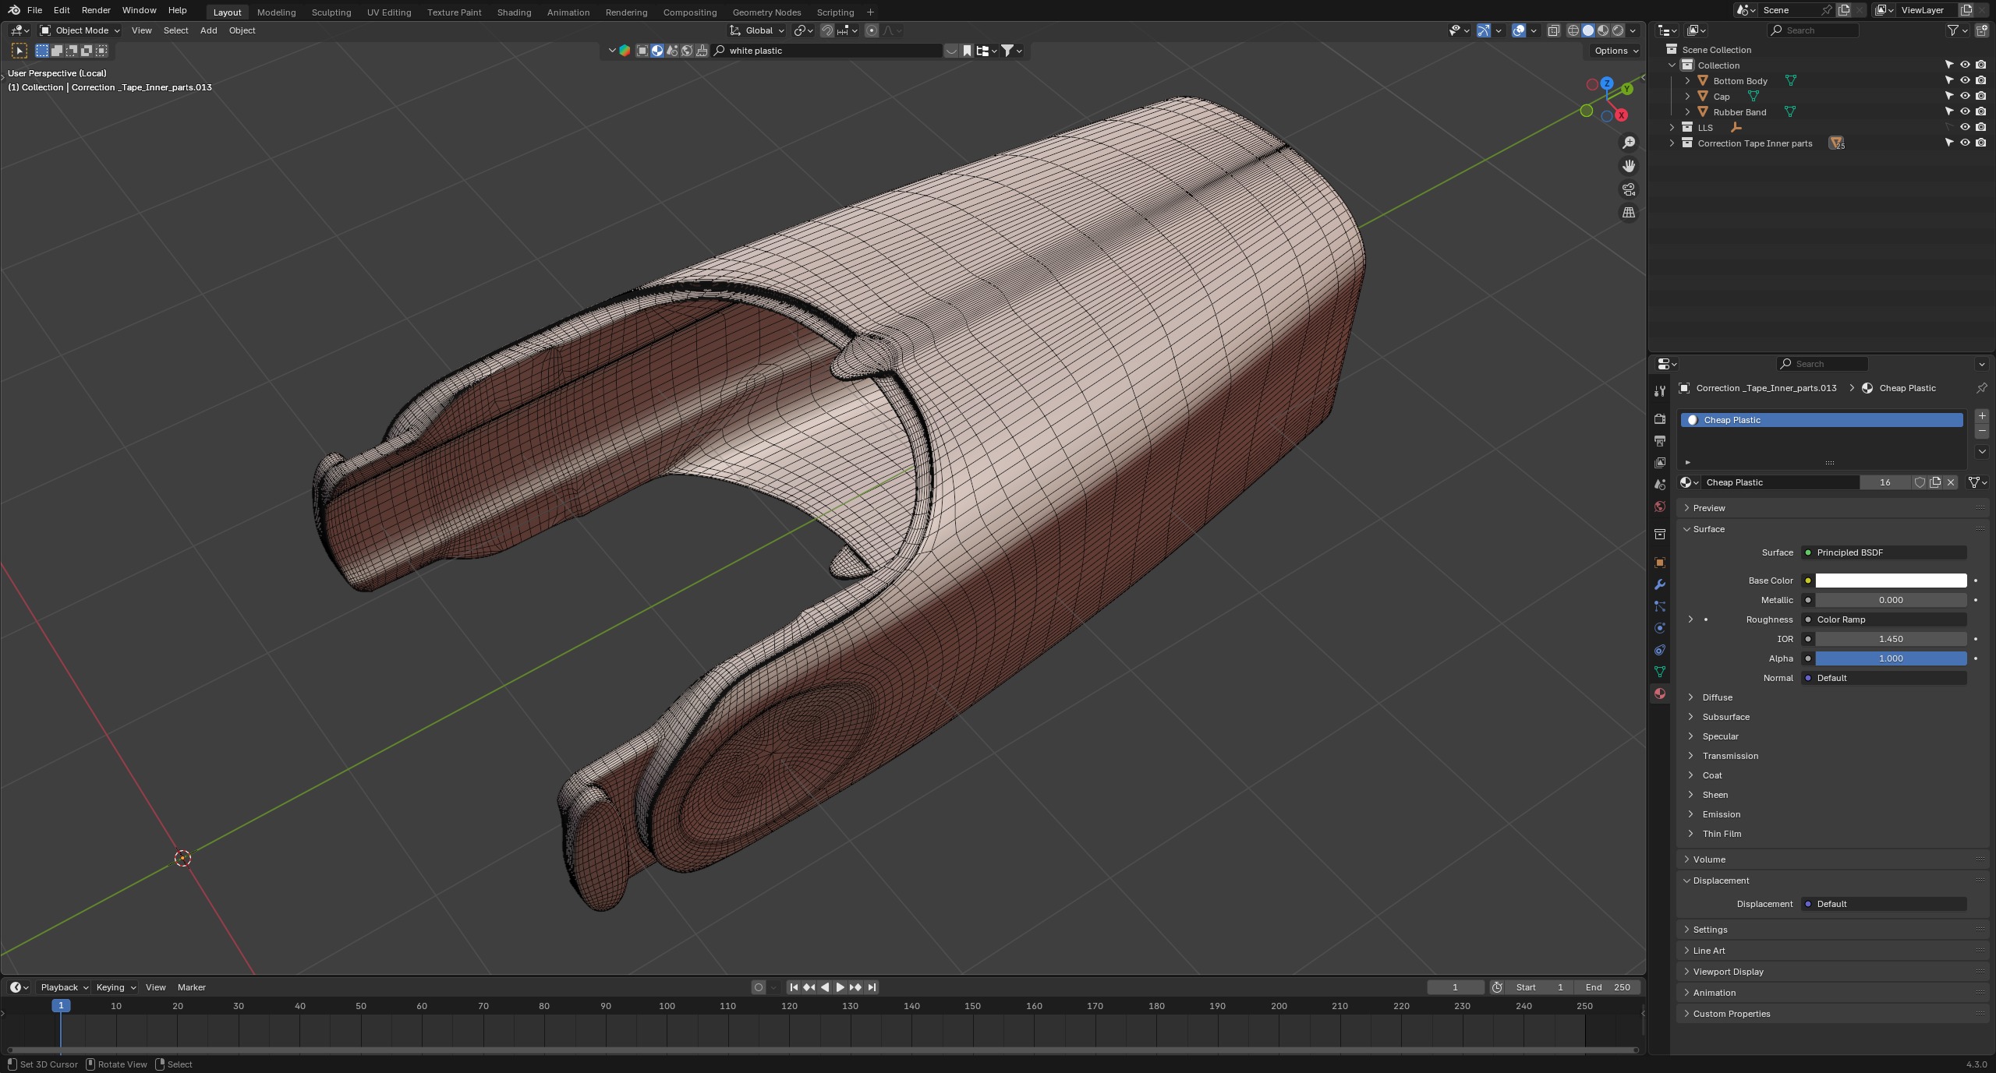Expand the Subsurface section

point(1725,717)
